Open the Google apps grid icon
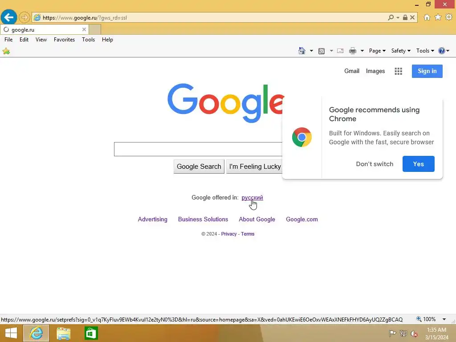 pos(398,71)
